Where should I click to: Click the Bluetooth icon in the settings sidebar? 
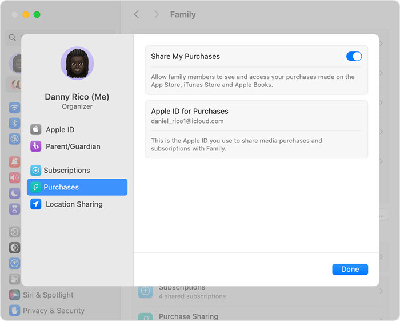point(14,123)
